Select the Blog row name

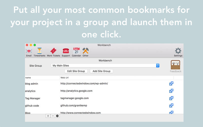point(28,113)
